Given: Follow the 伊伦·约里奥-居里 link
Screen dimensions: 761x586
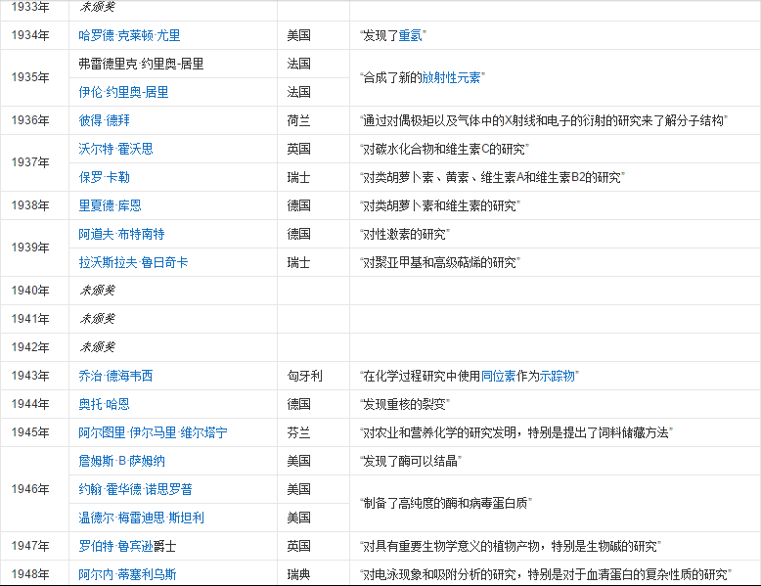Looking at the screenshot, I should coord(123,92).
